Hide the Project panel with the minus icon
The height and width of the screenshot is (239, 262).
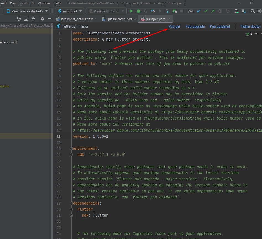click(x=49, y=19)
